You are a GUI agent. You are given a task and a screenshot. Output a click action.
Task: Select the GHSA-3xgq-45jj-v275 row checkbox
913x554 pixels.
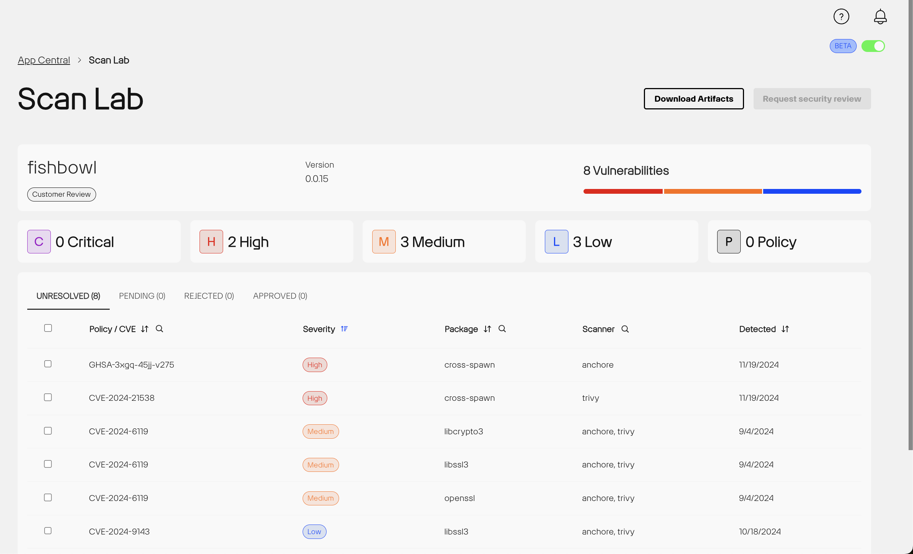point(47,364)
